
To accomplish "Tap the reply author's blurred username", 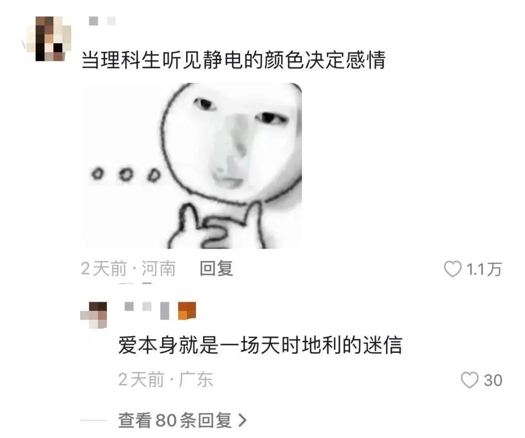I will [x=138, y=306].
